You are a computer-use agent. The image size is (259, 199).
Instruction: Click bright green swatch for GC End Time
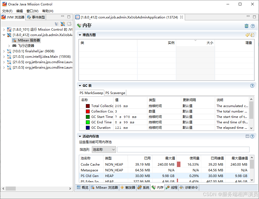coord(88,122)
